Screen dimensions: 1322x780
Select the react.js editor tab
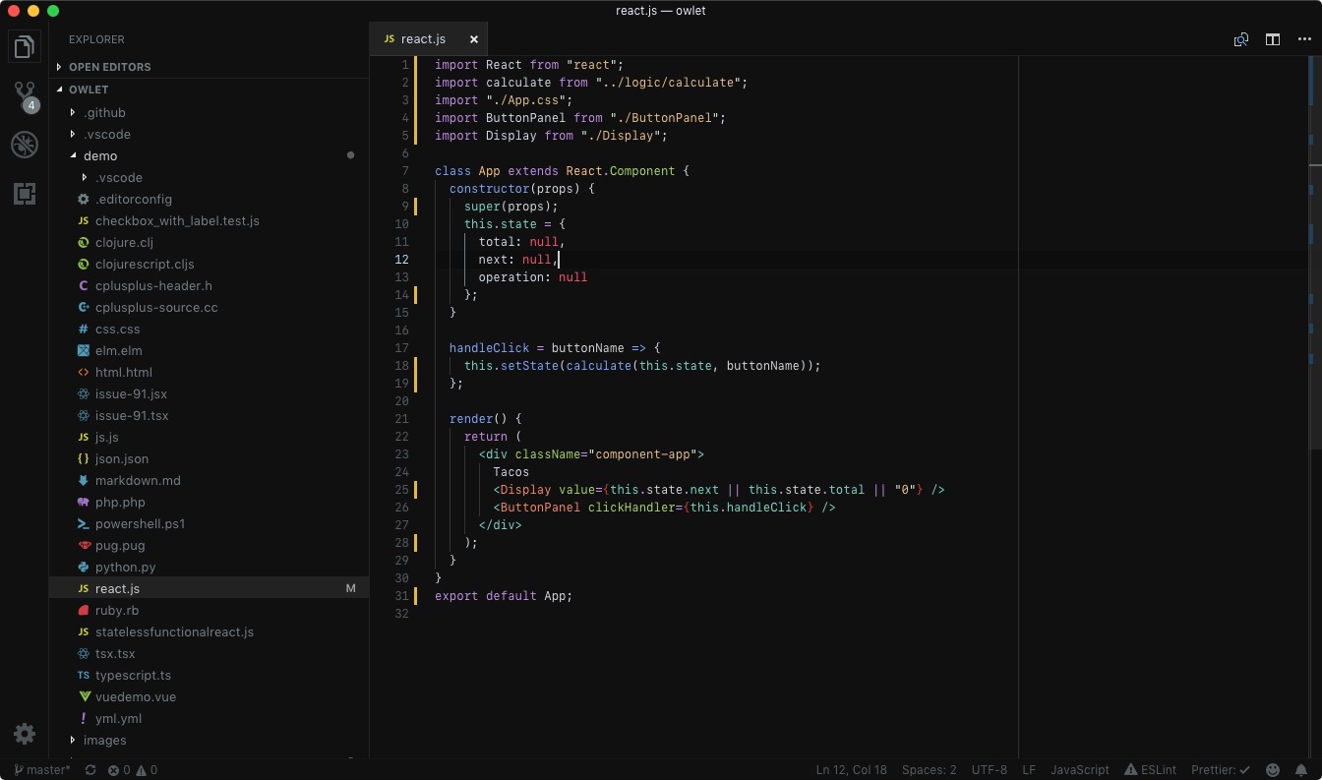429,39
